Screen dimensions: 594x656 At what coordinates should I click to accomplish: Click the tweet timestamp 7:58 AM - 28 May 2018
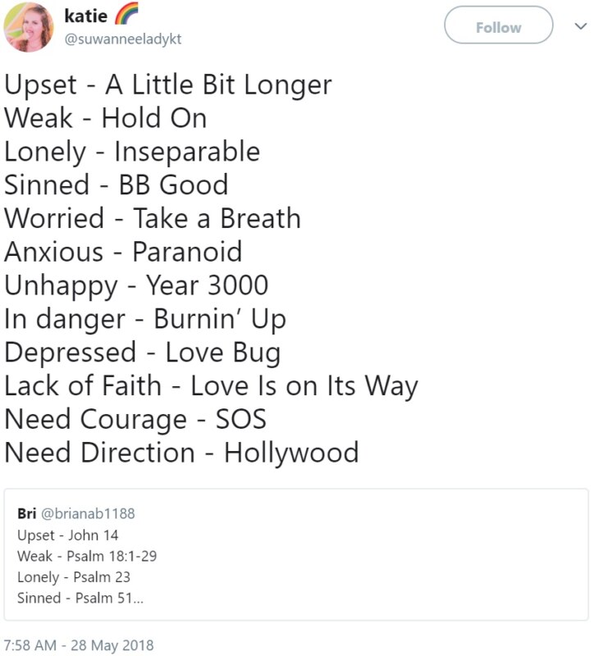coord(79,645)
